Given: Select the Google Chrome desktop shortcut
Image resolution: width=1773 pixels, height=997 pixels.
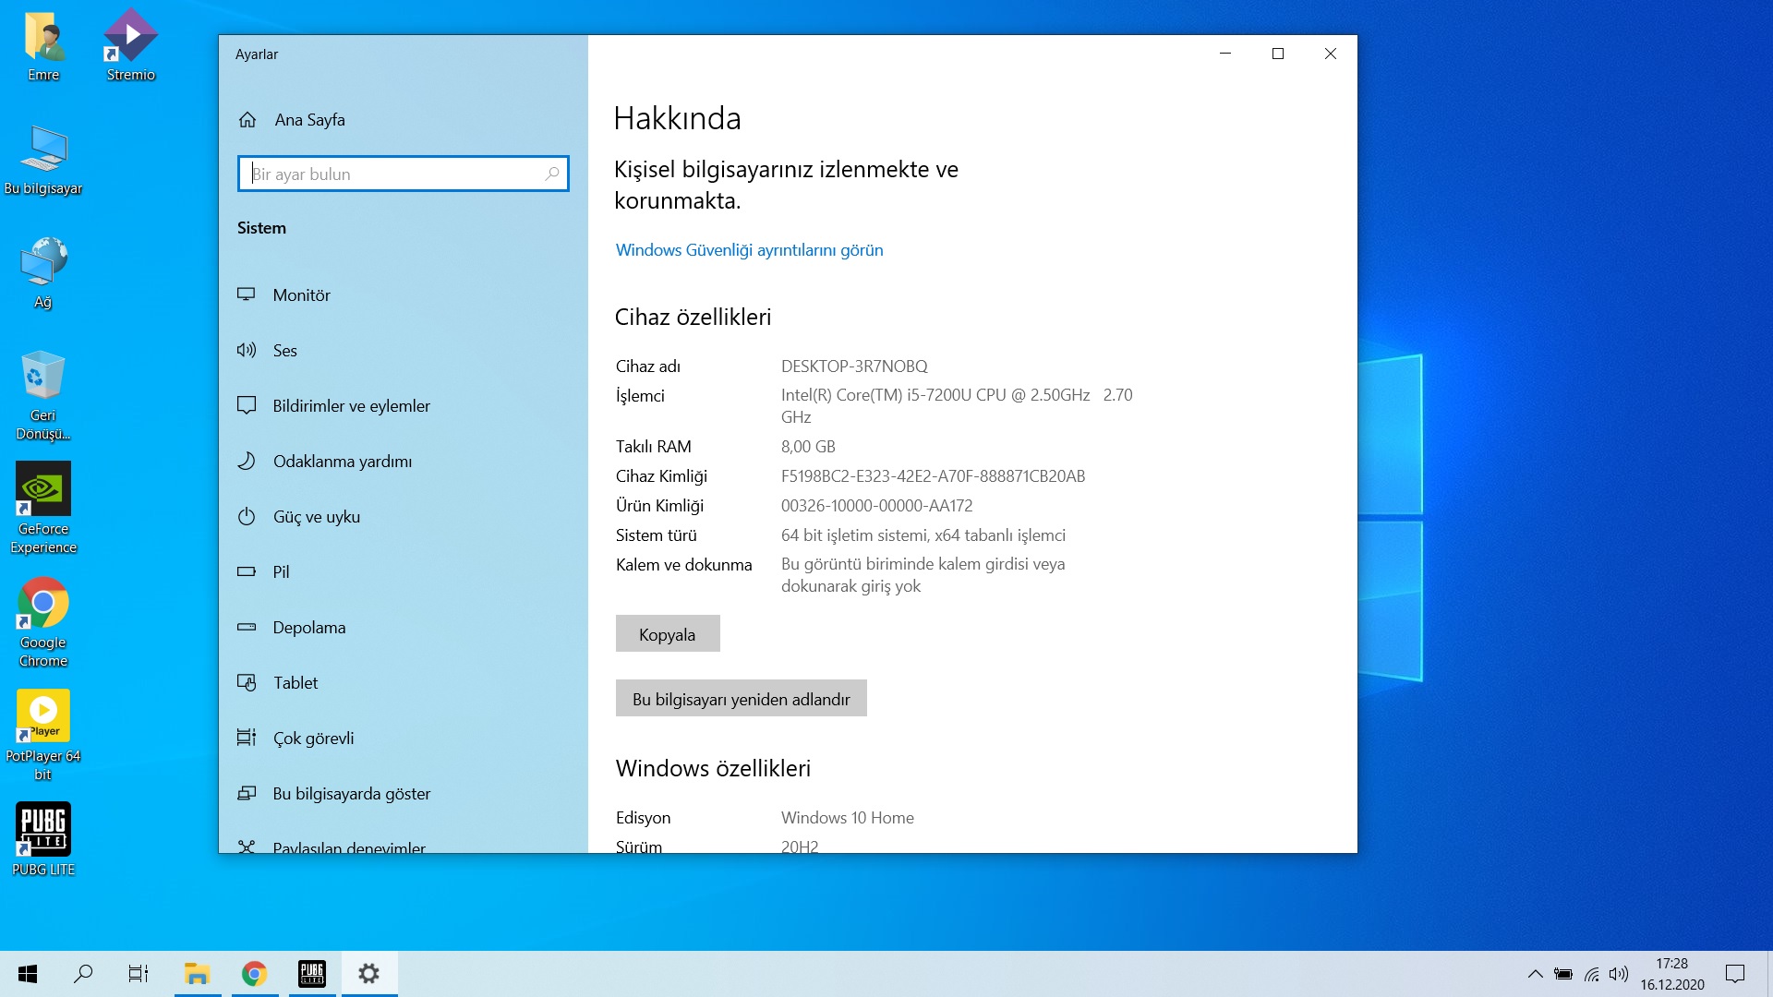Looking at the screenshot, I should coord(43,622).
